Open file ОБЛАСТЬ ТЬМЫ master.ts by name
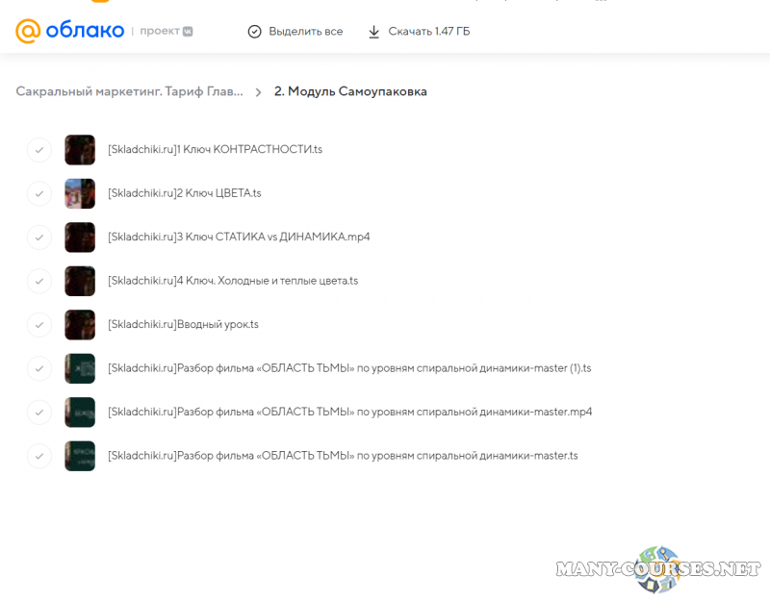 point(343,455)
